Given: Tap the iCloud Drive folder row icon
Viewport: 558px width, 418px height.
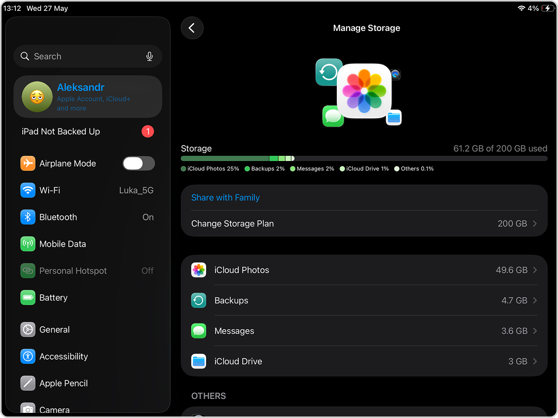Looking at the screenshot, I should pos(198,361).
